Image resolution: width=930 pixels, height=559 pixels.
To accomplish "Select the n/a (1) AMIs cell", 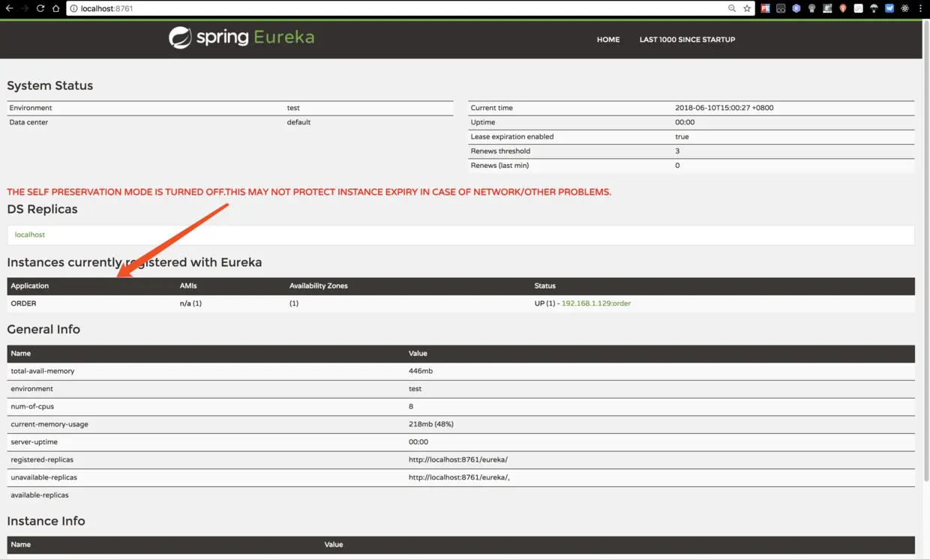I will tap(190, 303).
